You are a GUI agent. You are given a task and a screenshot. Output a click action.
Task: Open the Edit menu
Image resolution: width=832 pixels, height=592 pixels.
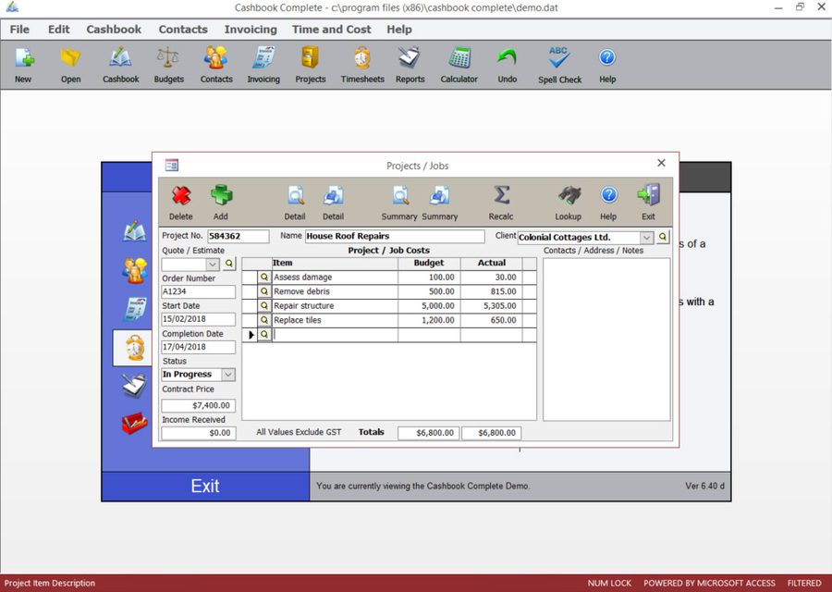[59, 30]
